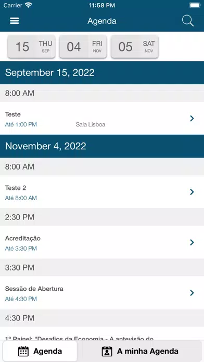204x362 pixels.
Task: Click the A minha Agenda person-calendar icon
Action: coord(107,351)
